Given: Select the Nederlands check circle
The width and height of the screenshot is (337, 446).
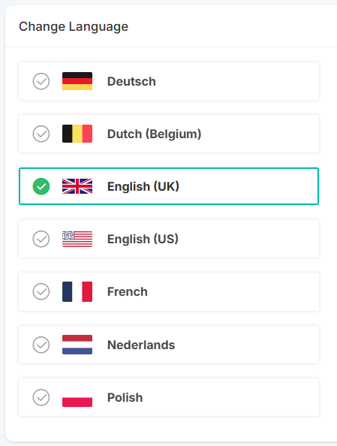Looking at the screenshot, I should [x=41, y=345].
